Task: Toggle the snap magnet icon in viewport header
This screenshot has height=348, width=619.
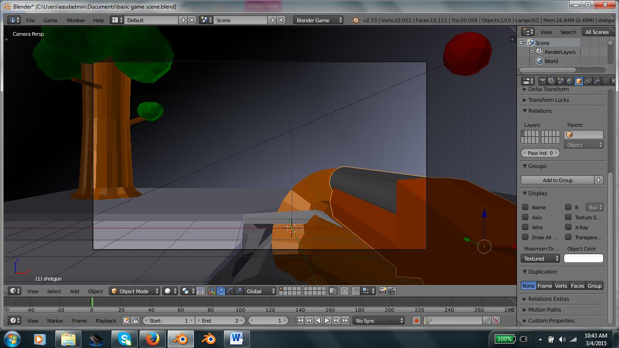Action: (x=356, y=291)
